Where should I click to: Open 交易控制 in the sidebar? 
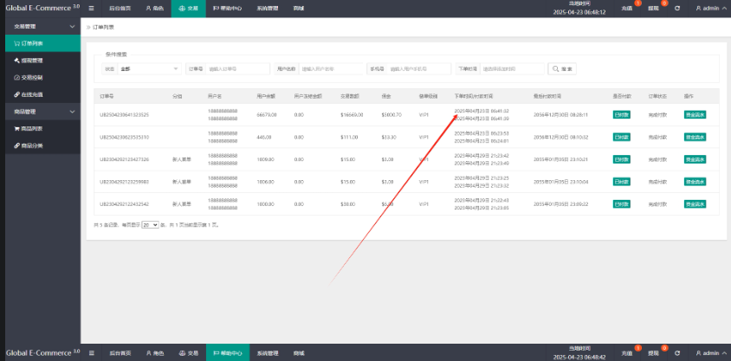click(42, 77)
